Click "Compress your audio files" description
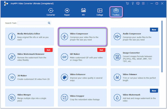Viewport: 167px width, 109px height. [137, 38]
